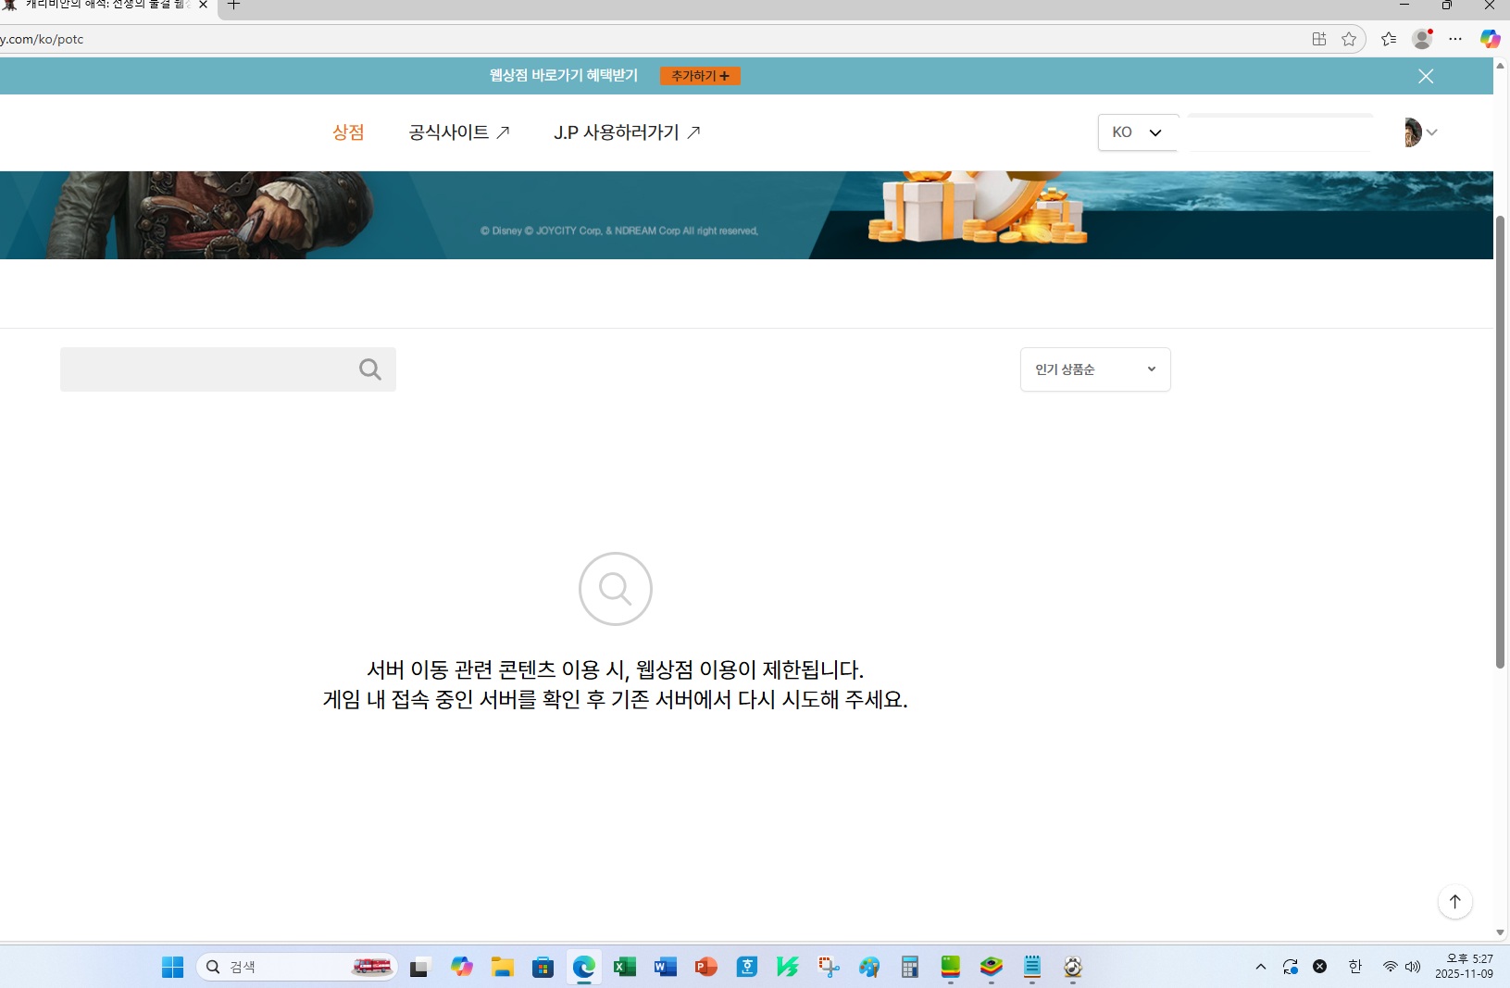The height and width of the screenshot is (988, 1510).
Task: Click the magnifier icon in shop search box
Action: 370,369
